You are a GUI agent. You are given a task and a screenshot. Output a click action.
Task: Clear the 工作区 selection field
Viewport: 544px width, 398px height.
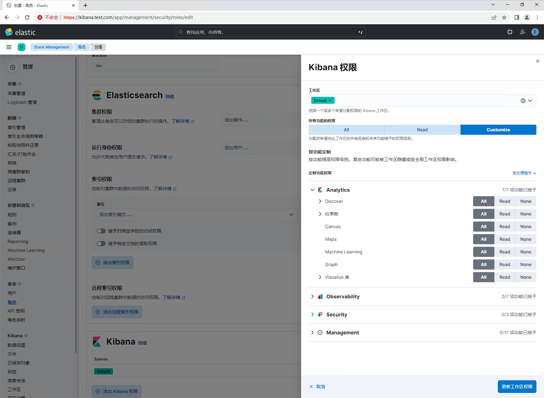coord(523,101)
